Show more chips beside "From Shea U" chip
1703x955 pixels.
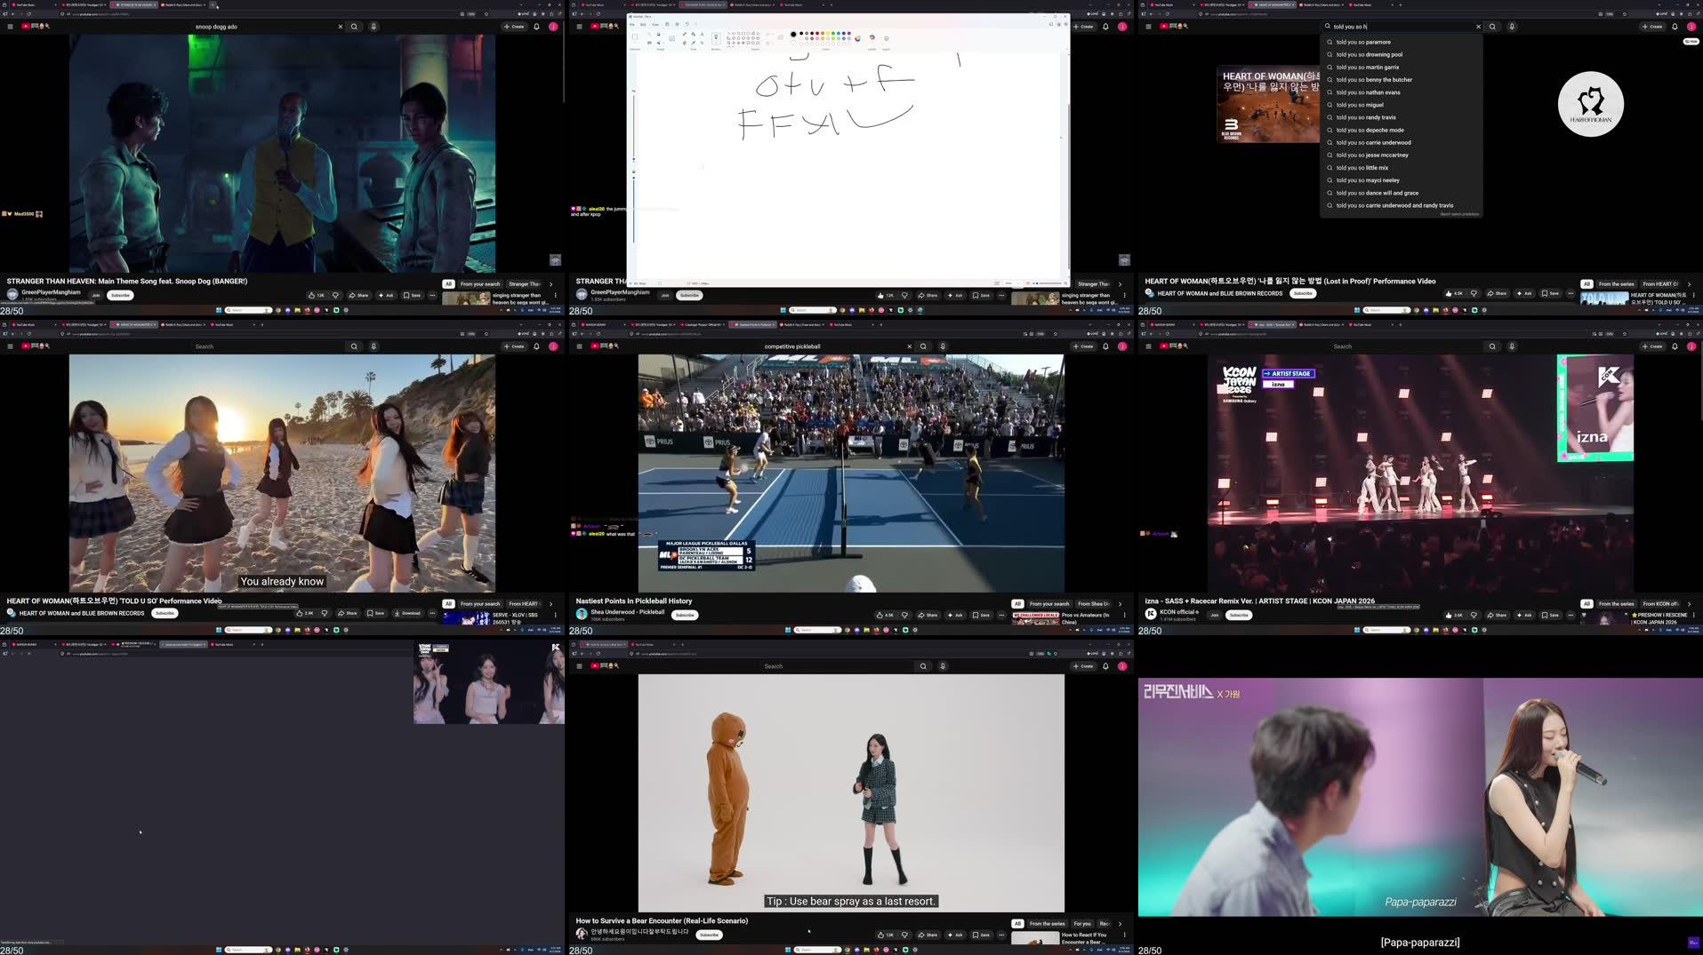[x=1120, y=604]
